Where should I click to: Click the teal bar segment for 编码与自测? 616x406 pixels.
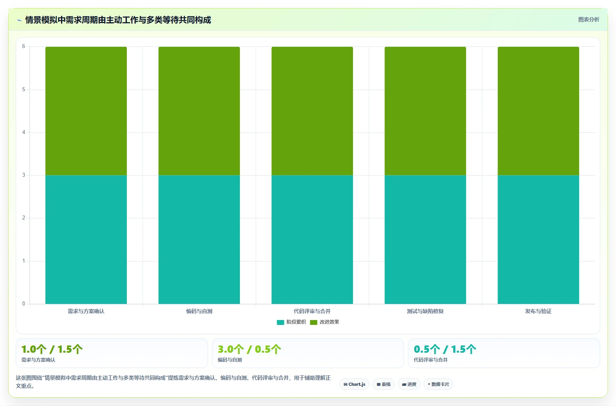coord(199,239)
